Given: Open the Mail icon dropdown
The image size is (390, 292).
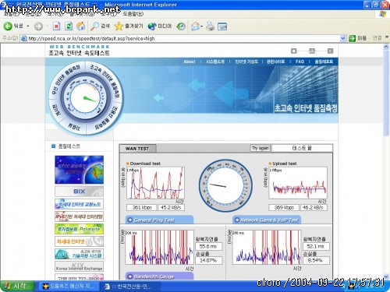Looking at the screenshot, I should tap(197, 26).
